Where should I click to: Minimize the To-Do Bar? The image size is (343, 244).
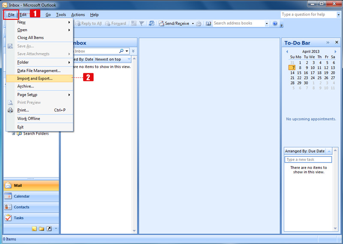328,42
